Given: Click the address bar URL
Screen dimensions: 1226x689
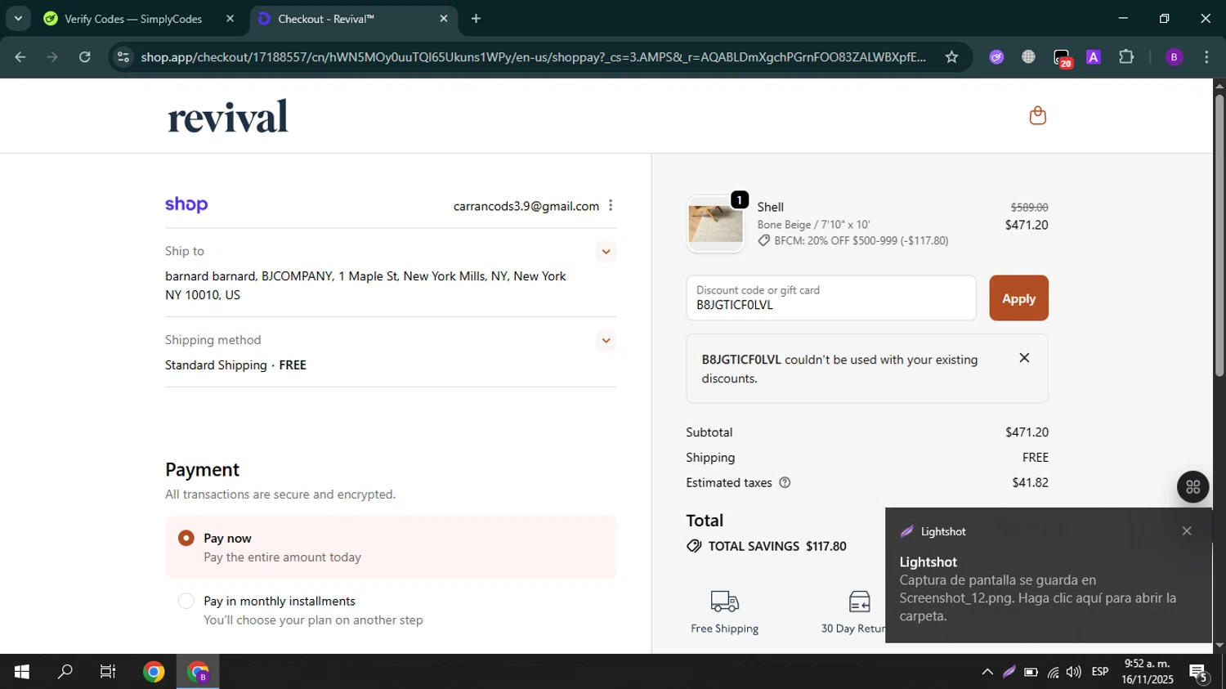Looking at the screenshot, I should click(x=533, y=57).
